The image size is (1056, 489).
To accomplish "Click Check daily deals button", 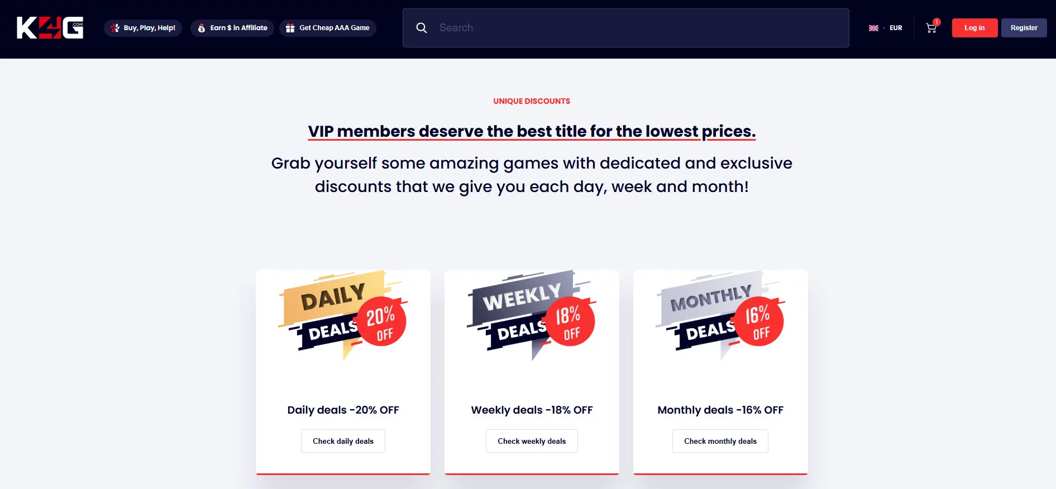I will pos(343,441).
